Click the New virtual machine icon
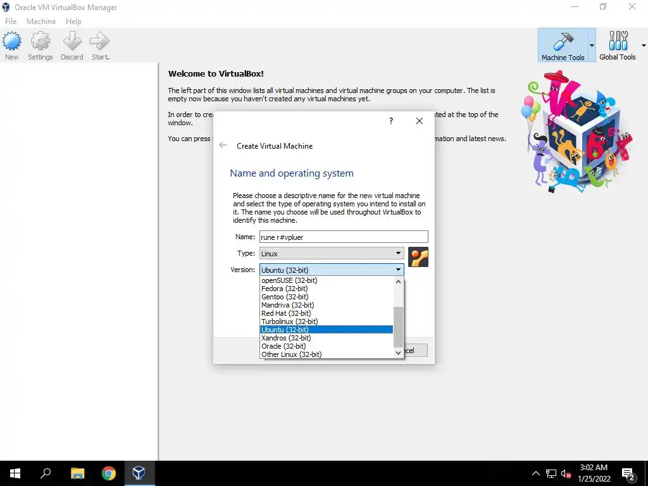This screenshot has height=486, width=648. [11, 46]
